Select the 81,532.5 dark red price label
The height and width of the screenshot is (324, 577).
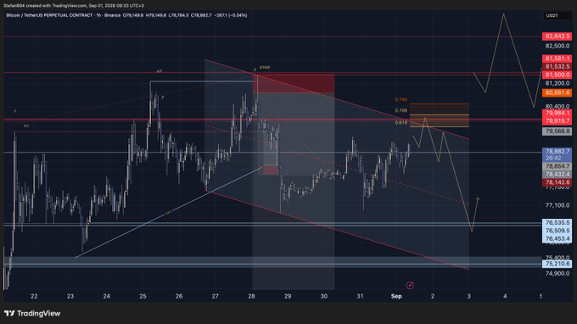coord(557,66)
